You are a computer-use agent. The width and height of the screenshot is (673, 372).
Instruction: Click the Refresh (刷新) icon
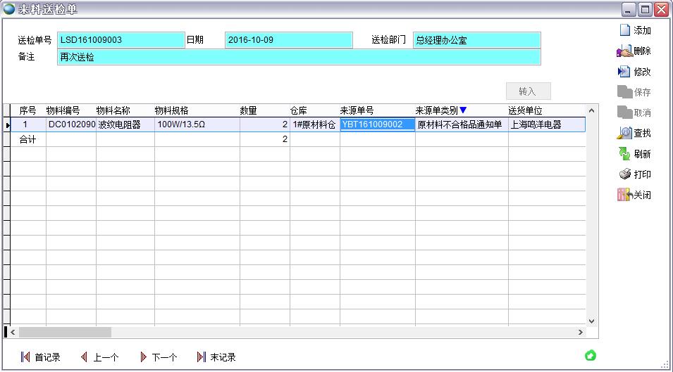click(624, 153)
